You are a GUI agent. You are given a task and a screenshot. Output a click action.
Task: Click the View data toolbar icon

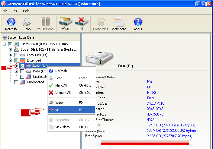tap(119, 22)
